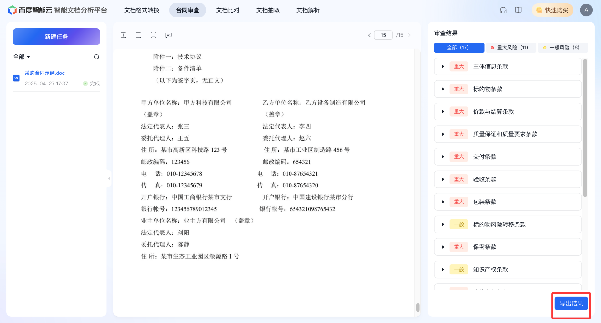The height and width of the screenshot is (323, 601).
Task: Click the 快速购买 button
Action: pos(552,10)
